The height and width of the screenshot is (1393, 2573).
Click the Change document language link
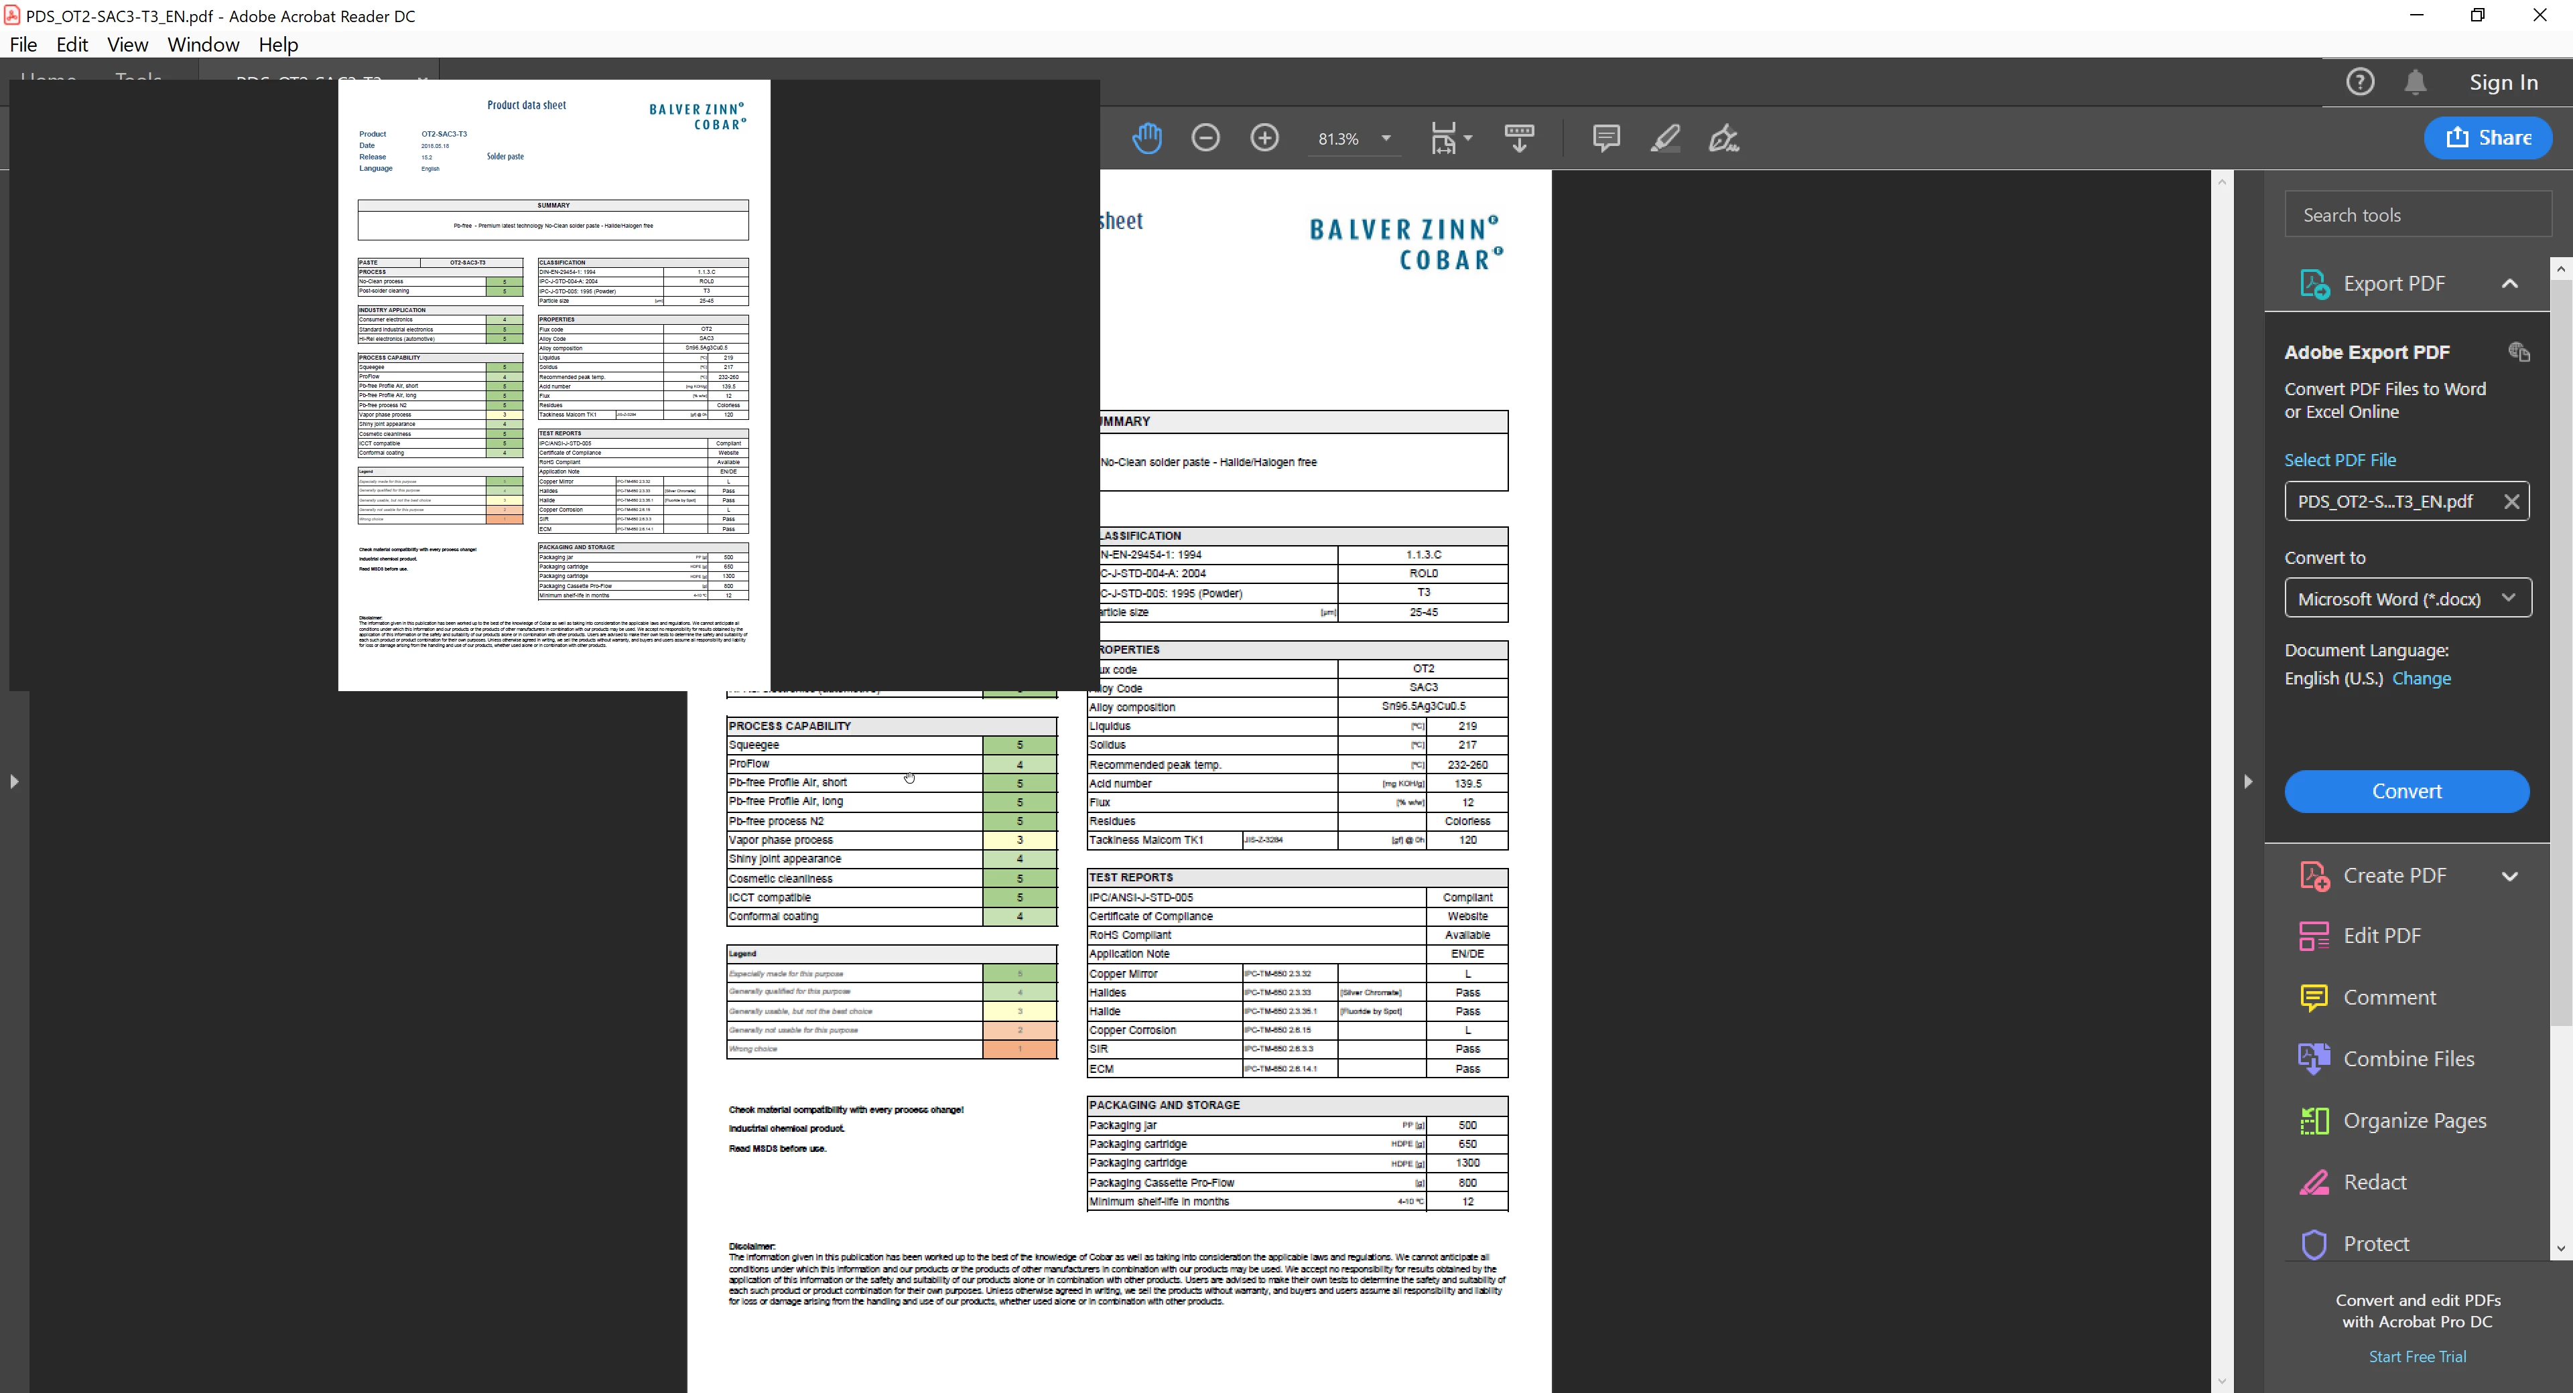click(2421, 678)
